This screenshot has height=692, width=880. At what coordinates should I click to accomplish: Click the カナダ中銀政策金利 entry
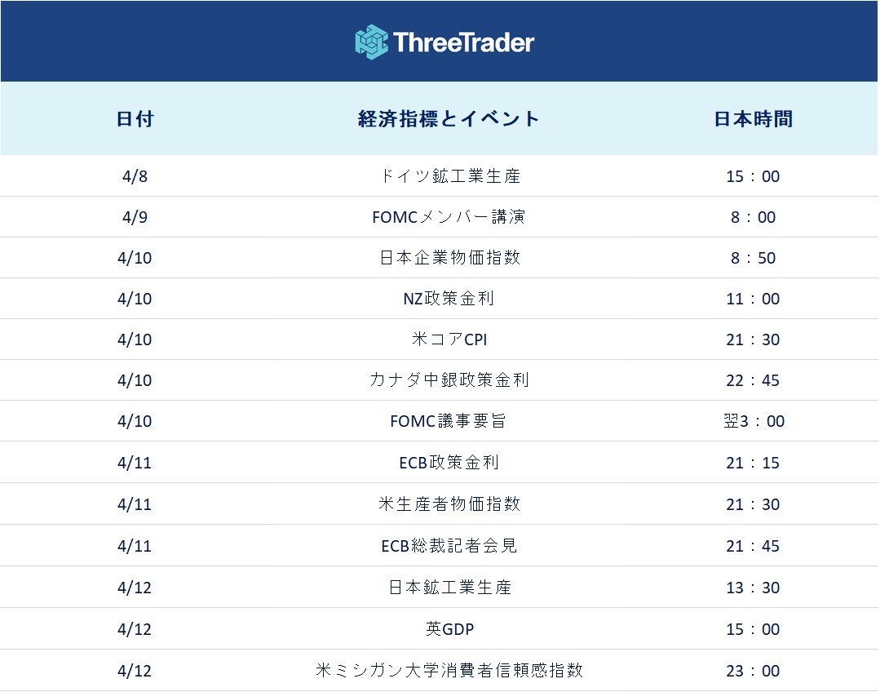[x=449, y=380]
